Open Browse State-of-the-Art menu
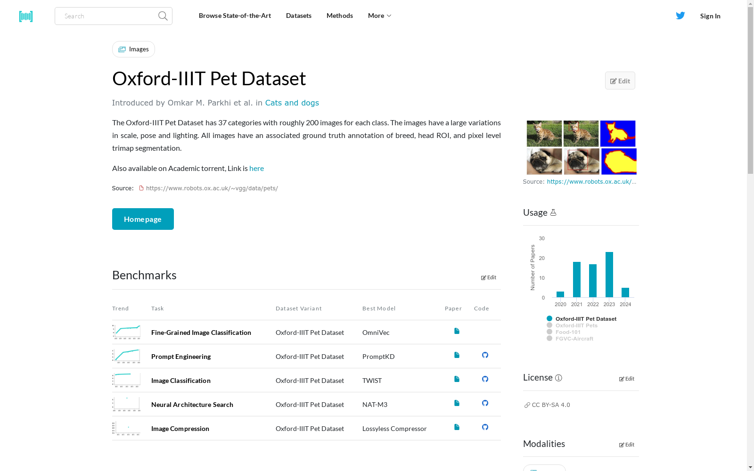This screenshot has width=754, height=471. point(235,16)
